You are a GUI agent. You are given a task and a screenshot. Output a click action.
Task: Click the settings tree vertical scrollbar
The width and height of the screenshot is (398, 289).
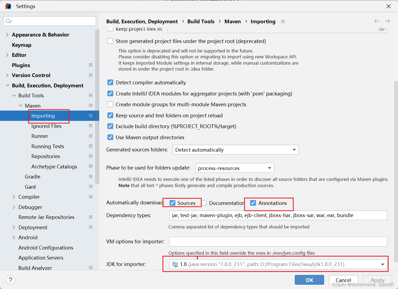pos(97,106)
